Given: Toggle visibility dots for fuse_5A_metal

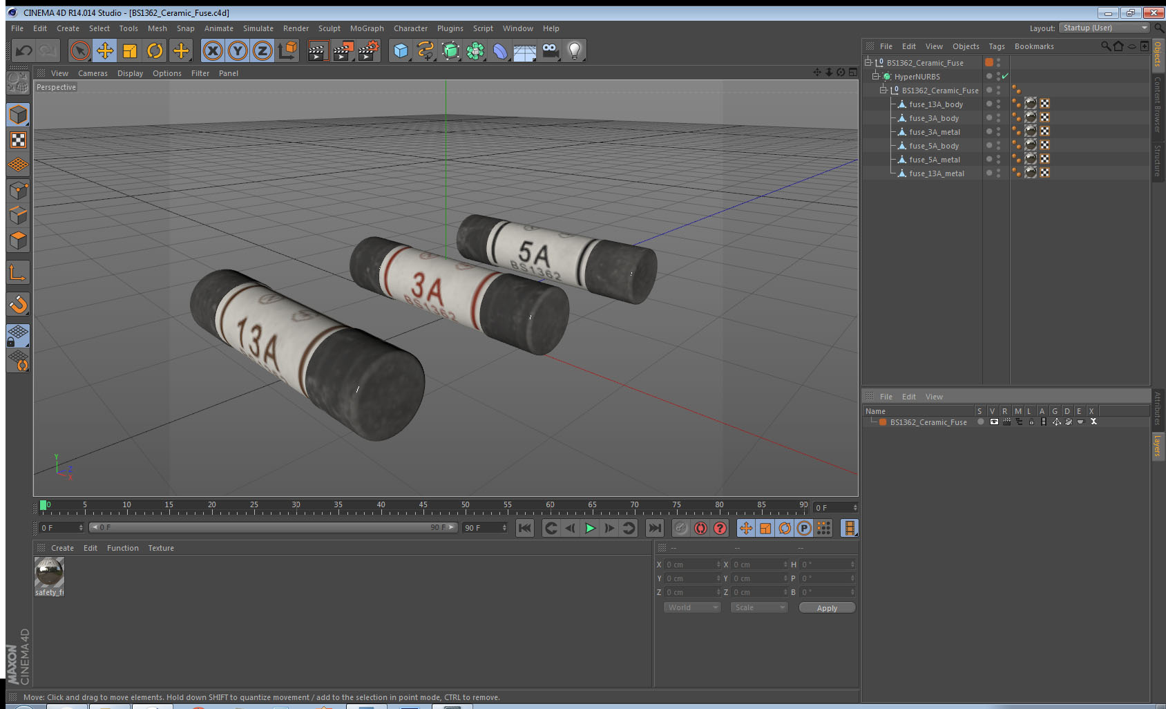Looking at the screenshot, I should click(998, 159).
